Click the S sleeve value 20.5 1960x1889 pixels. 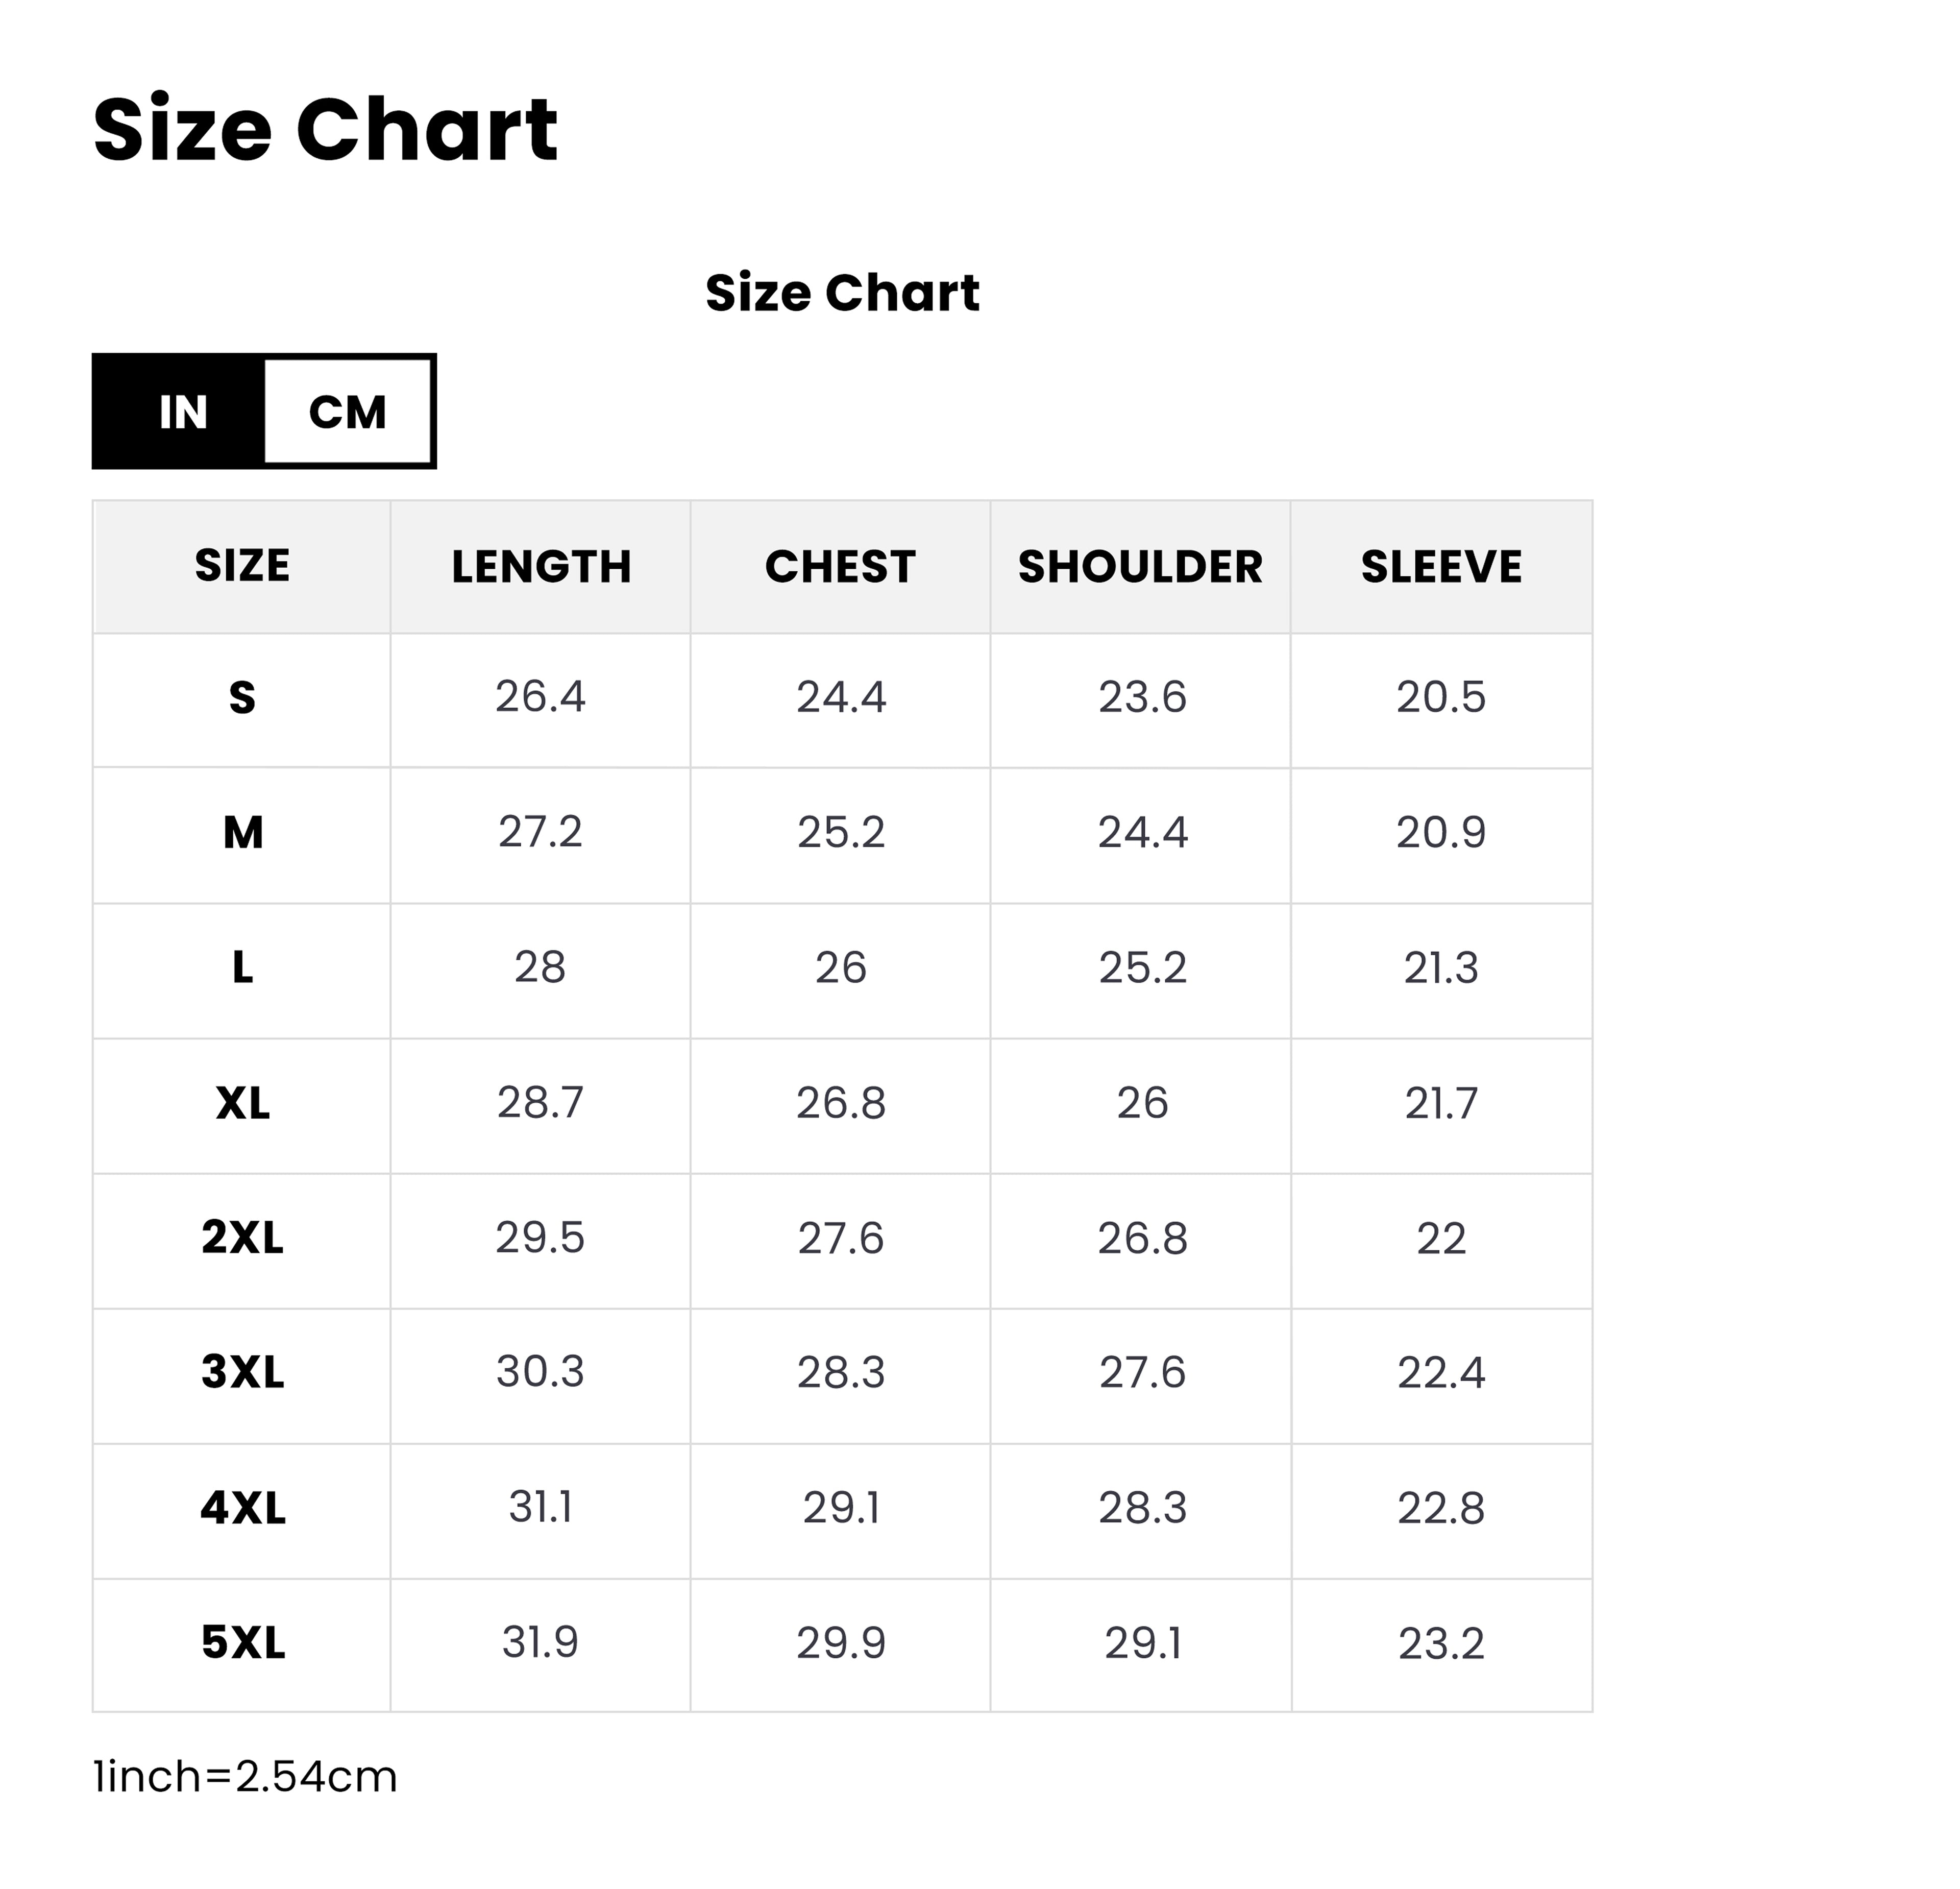point(1441,697)
